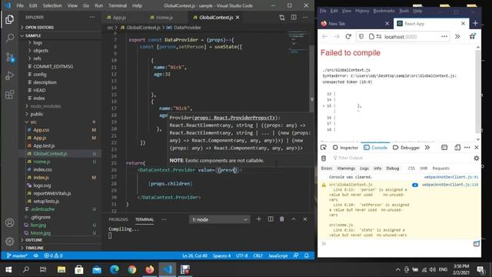Image resolution: width=492 pixels, height=277 pixels.
Task: Reload the page in Firefox
Action: pos(348,36)
